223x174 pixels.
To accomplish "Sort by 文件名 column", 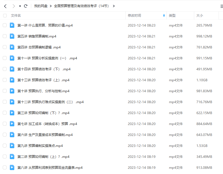I will click(x=16, y=16).
